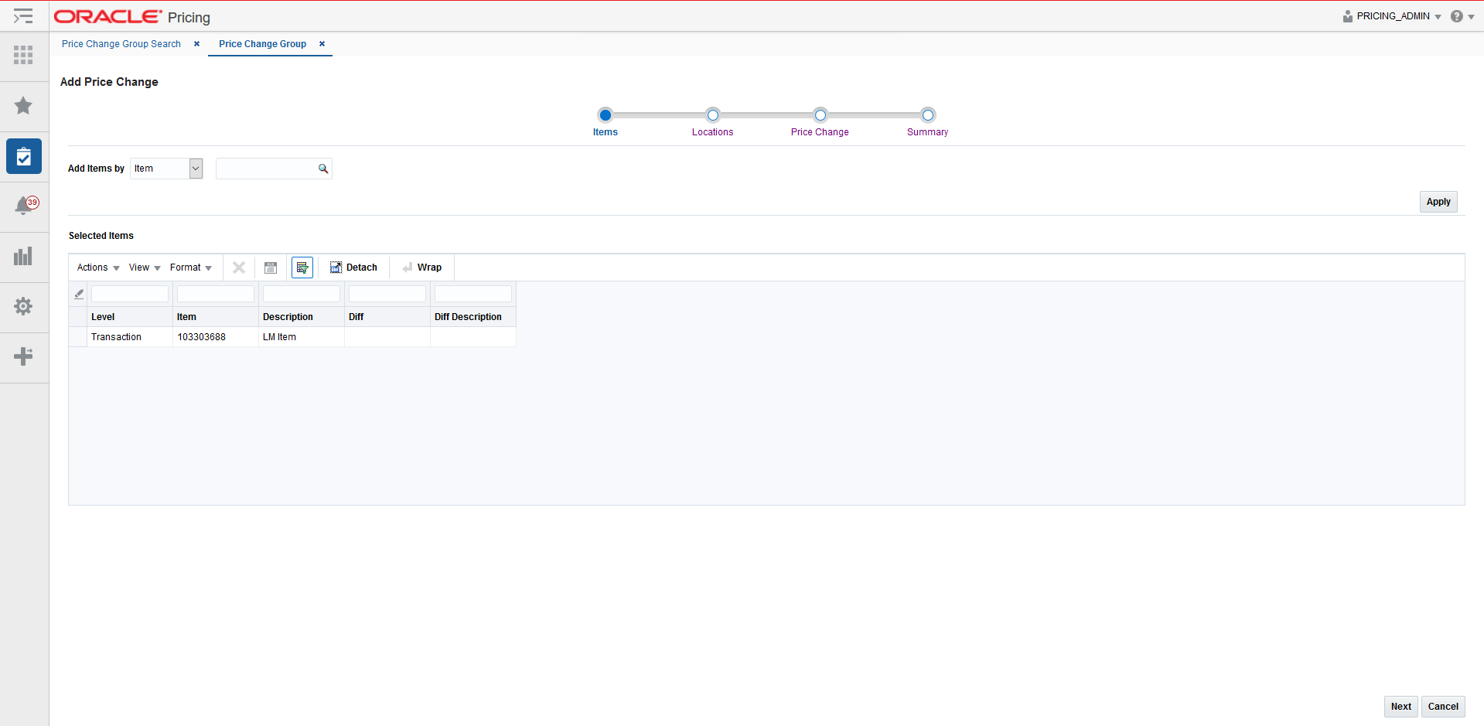Select the active tasks clipboard icon

(24, 156)
